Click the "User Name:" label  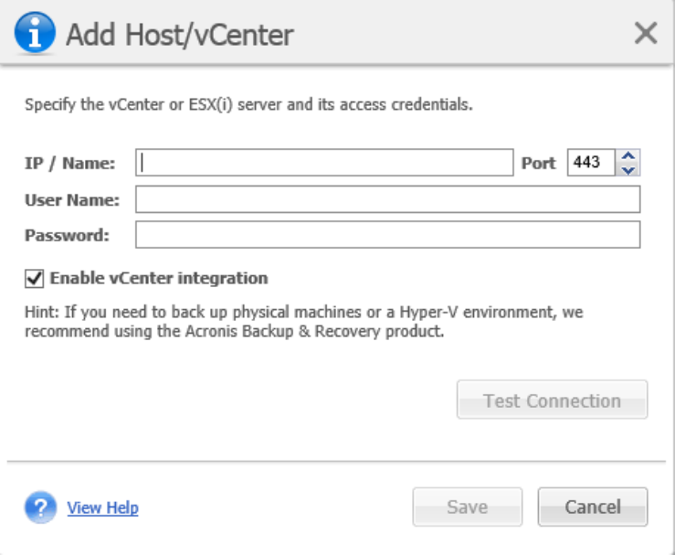72,199
